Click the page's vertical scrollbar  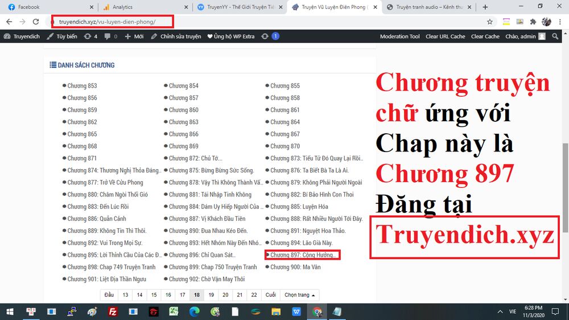pyautogui.click(x=564, y=171)
